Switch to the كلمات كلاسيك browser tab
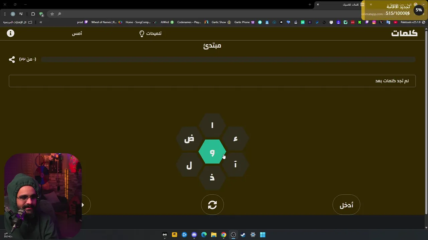This screenshot has height=240, width=428. pos(341,5)
